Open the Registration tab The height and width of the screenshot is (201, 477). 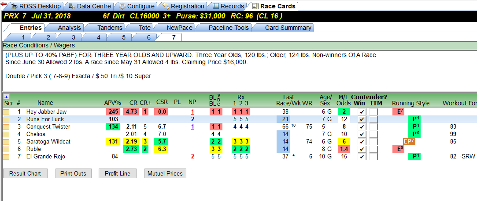[184, 6]
